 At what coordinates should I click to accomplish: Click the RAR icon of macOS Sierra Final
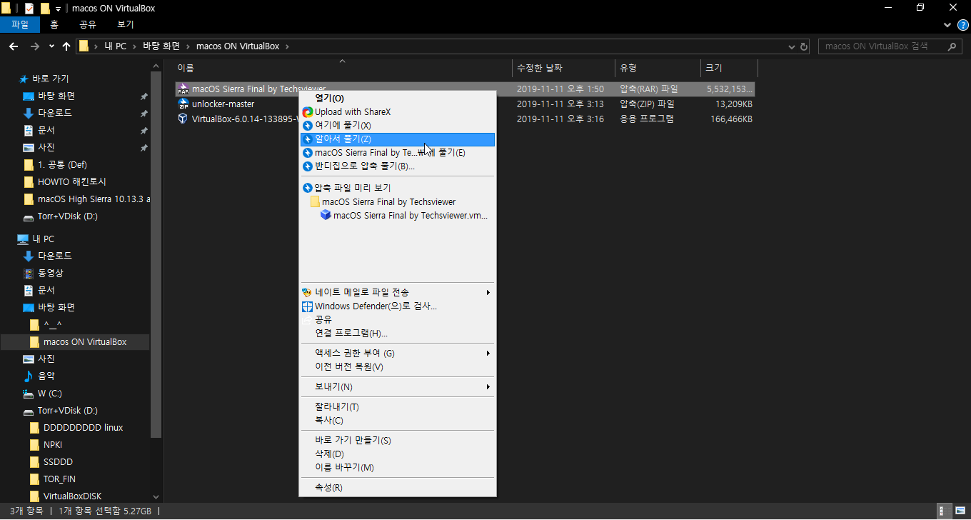[x=183, y=89]
